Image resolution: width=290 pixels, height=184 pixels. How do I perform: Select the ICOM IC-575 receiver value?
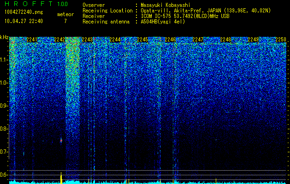coord(185,16)
